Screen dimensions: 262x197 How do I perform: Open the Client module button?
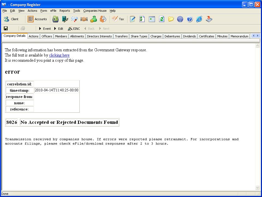point(11,19)
